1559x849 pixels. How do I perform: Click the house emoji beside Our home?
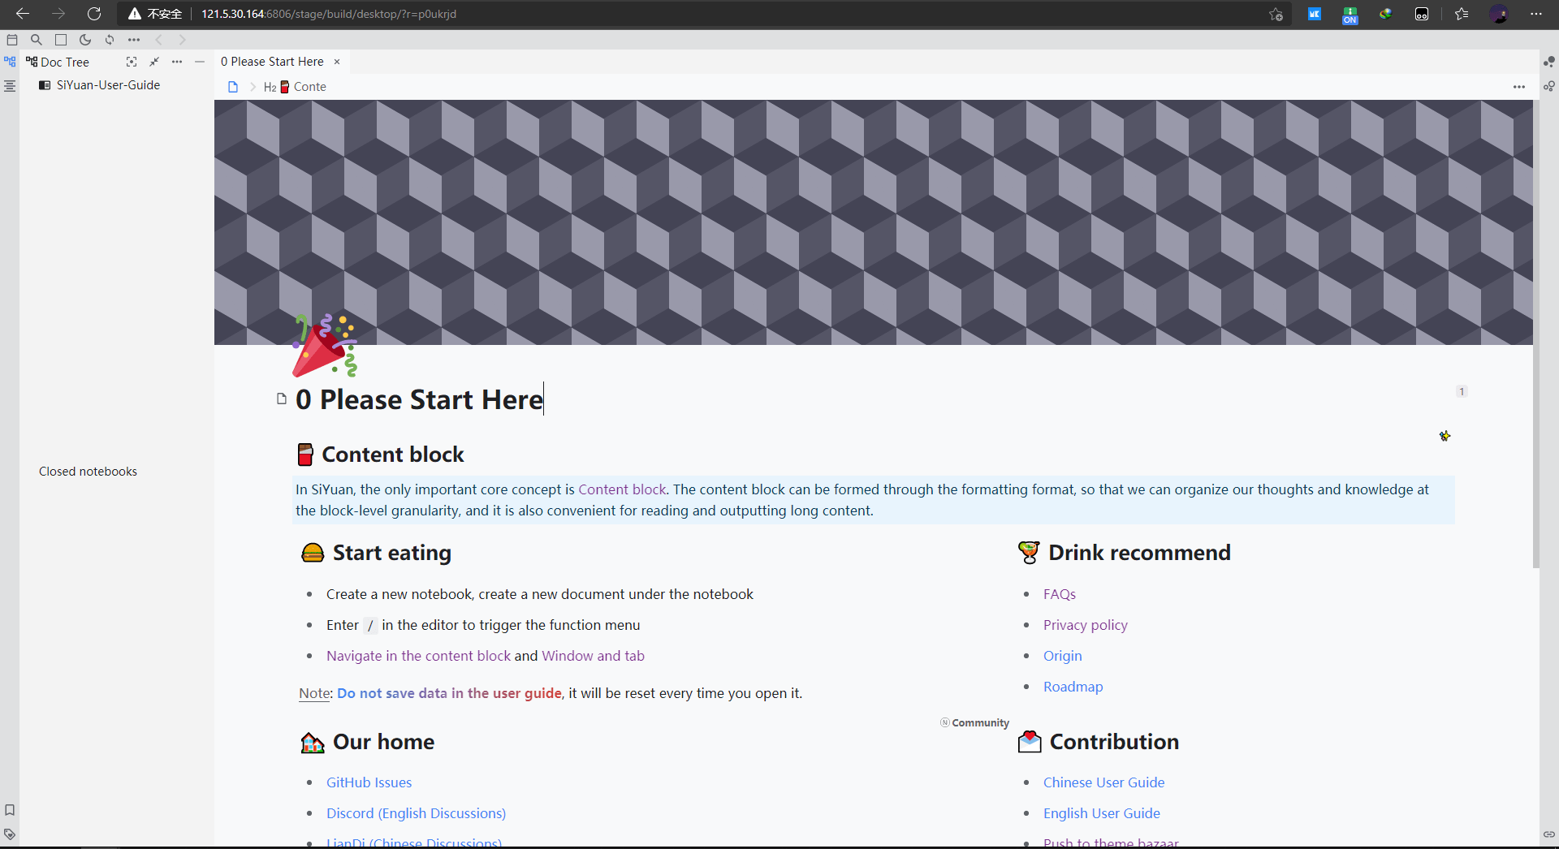313,742
